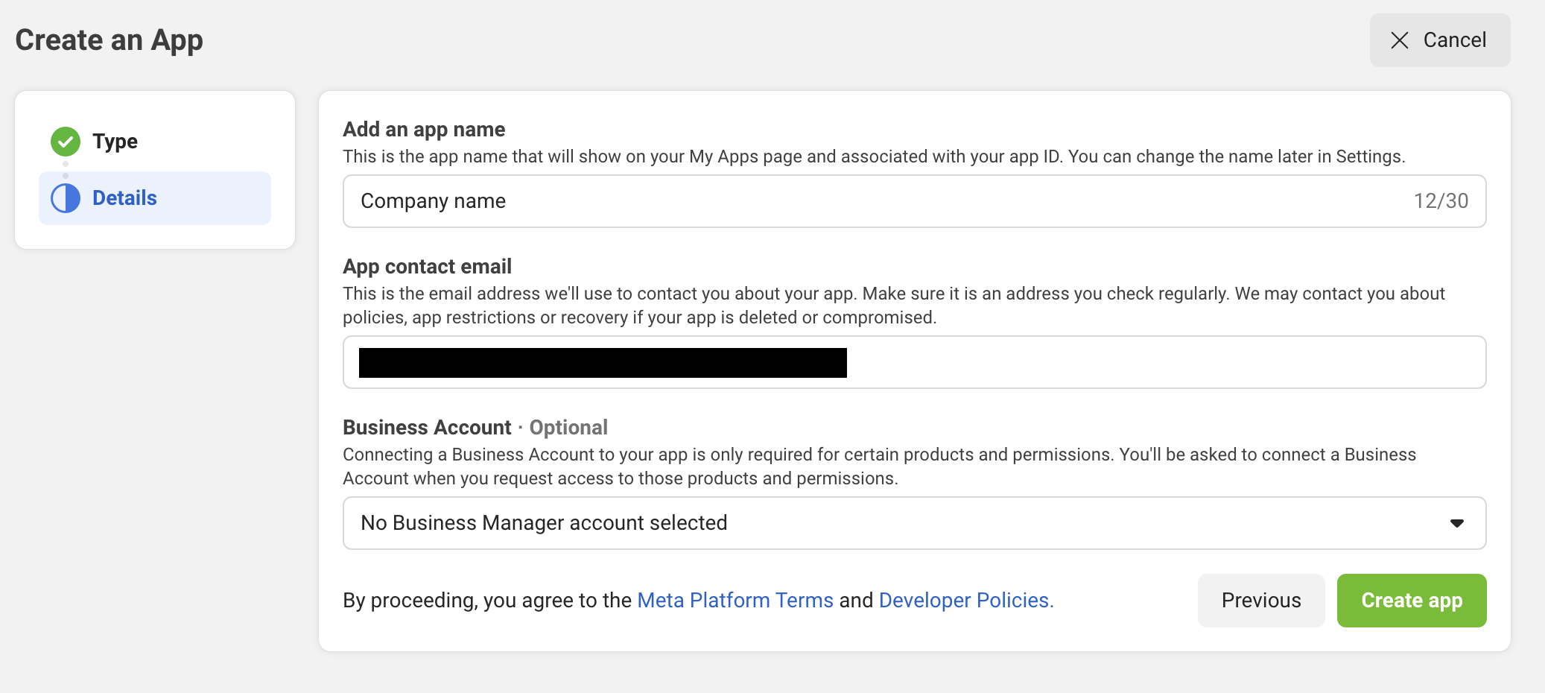Image resolution: width=1545 pixels, height=693 pixels.
Task: Click the dropdown caret arrow icon
Action: [1457, 523]
